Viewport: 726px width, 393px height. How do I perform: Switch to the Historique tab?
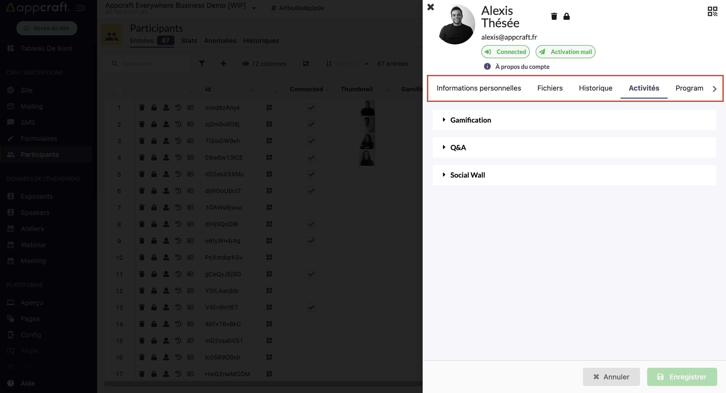click(x=595, y=88)
